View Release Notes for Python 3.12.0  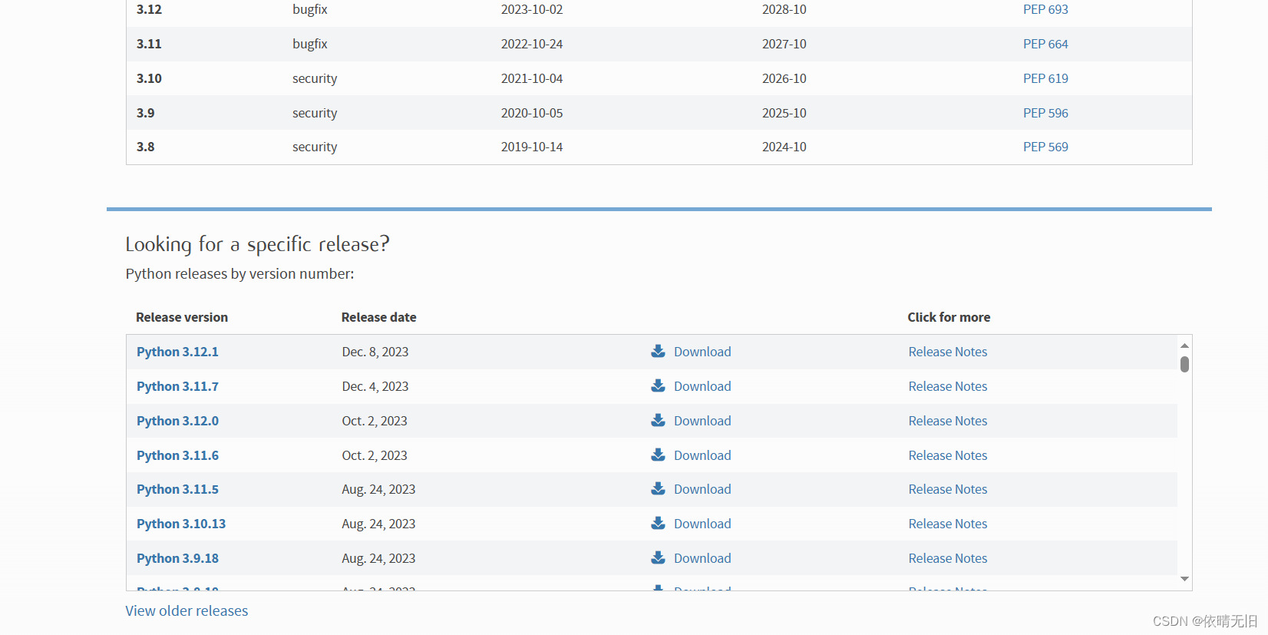click(948, 421)
